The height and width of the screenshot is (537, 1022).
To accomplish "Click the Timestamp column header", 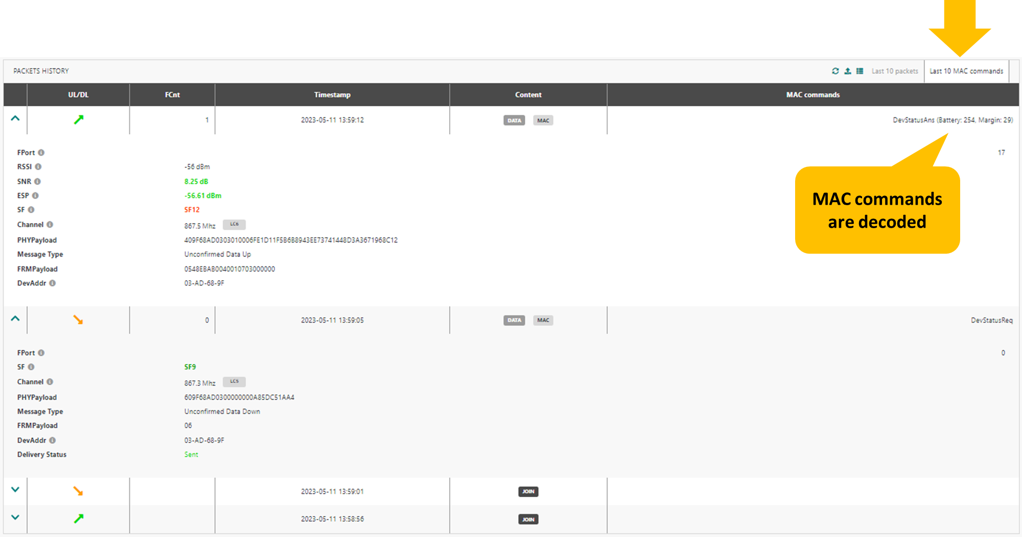I will (332, 95).
